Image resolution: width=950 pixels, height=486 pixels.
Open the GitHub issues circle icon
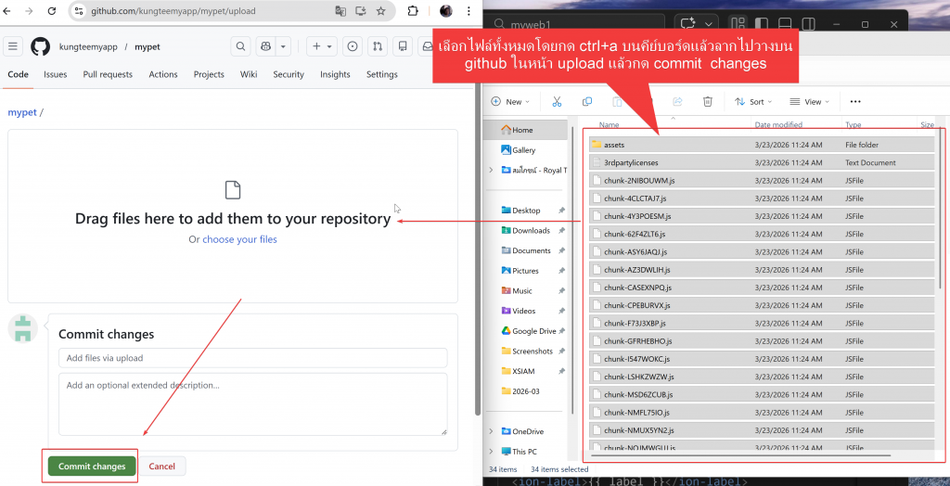353,46
